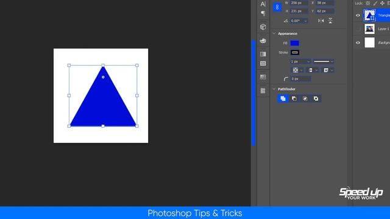This screenshot has height=219, width=390.
Task: Click the triangle corner radius control dot
Action: [x=103, y=77]
